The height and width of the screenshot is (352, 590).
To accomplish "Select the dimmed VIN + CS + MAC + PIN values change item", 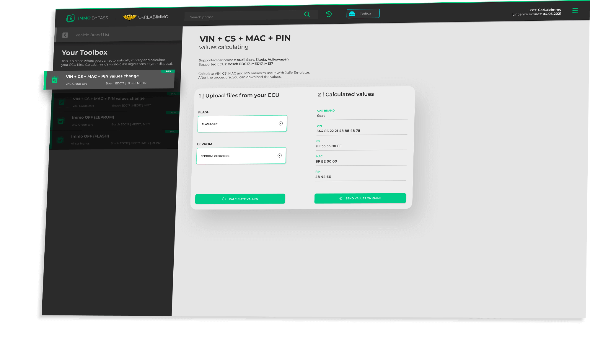I will point(115,102).
